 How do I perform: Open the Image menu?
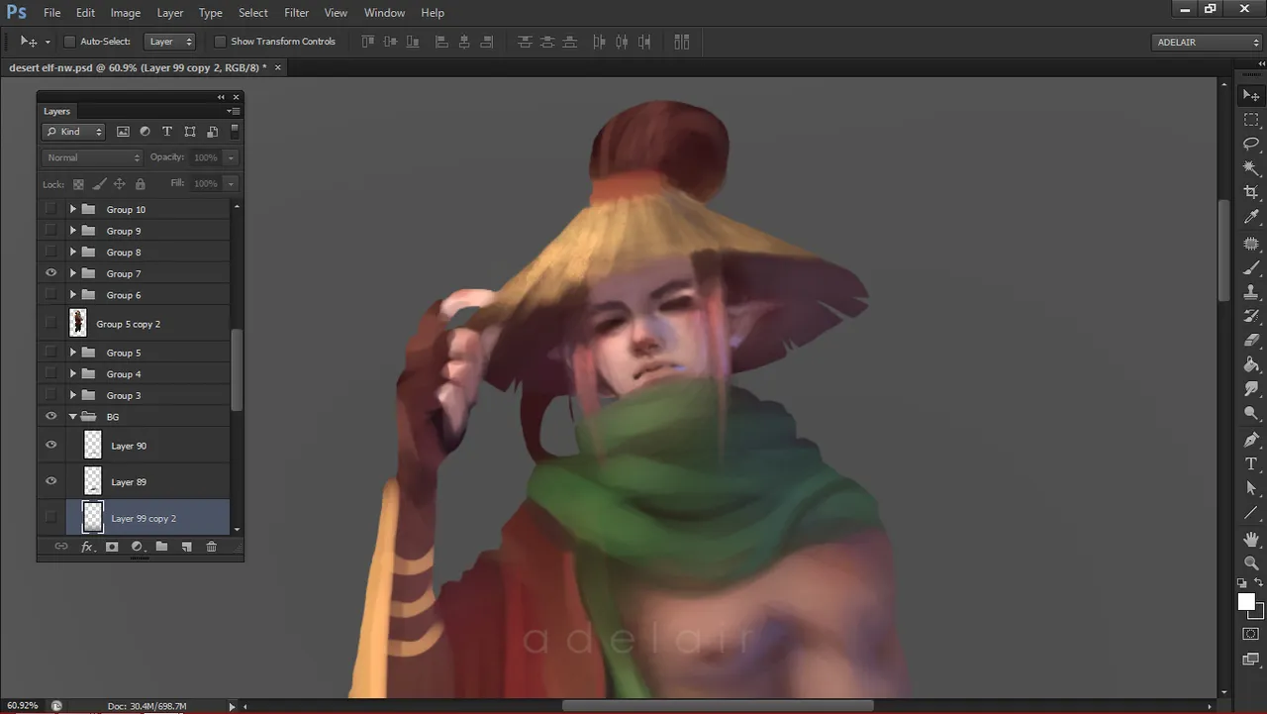[x=125, y=13]
